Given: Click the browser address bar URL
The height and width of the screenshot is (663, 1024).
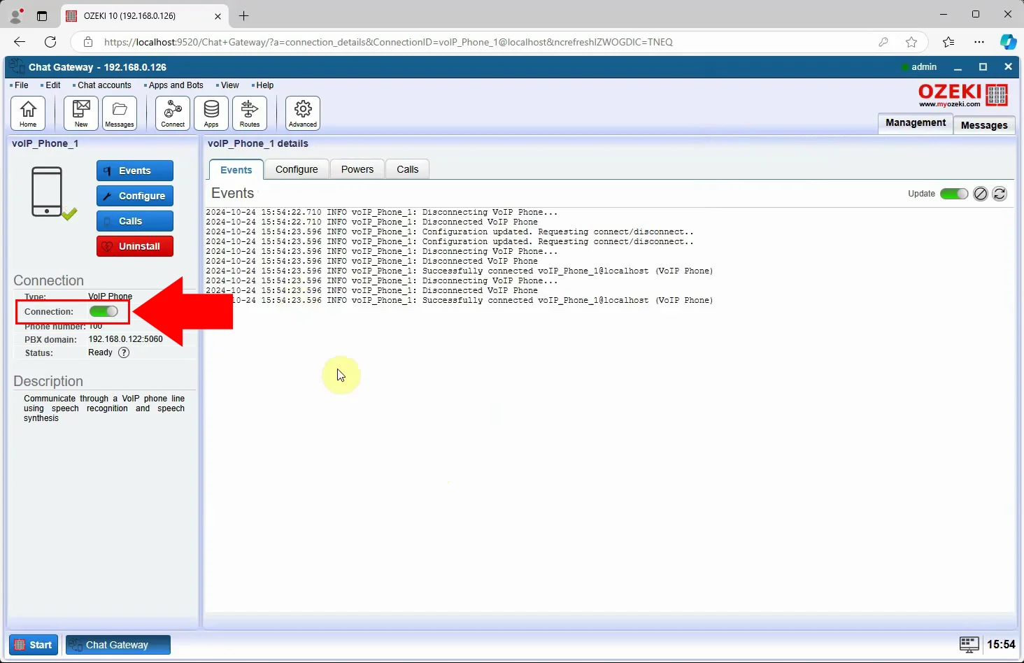Looking at the screenshot, I should [388, 42].
